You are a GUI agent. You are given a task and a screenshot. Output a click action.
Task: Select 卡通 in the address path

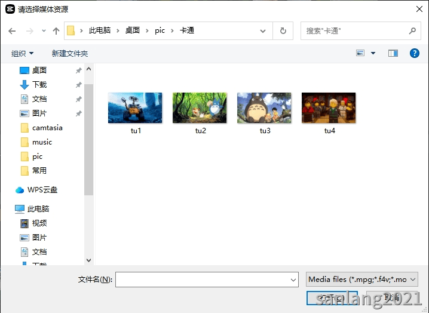coord(187,30)
